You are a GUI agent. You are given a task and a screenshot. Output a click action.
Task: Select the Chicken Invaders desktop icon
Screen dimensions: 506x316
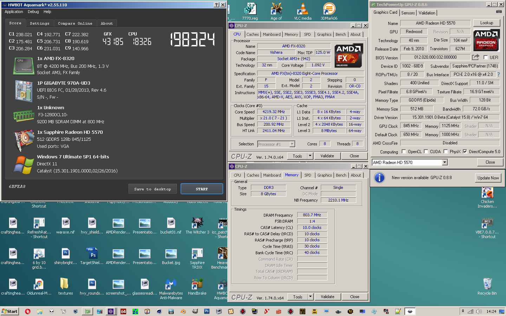click(487, 197)
